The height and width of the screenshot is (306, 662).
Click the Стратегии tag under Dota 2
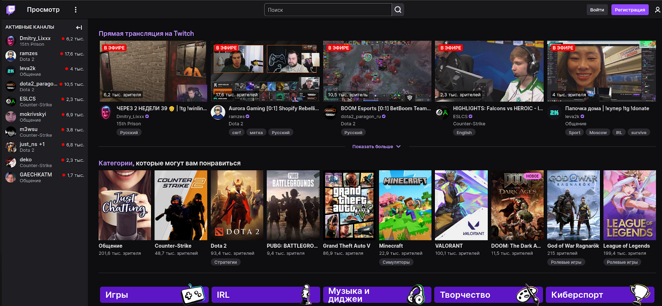[x=225, y=262]
